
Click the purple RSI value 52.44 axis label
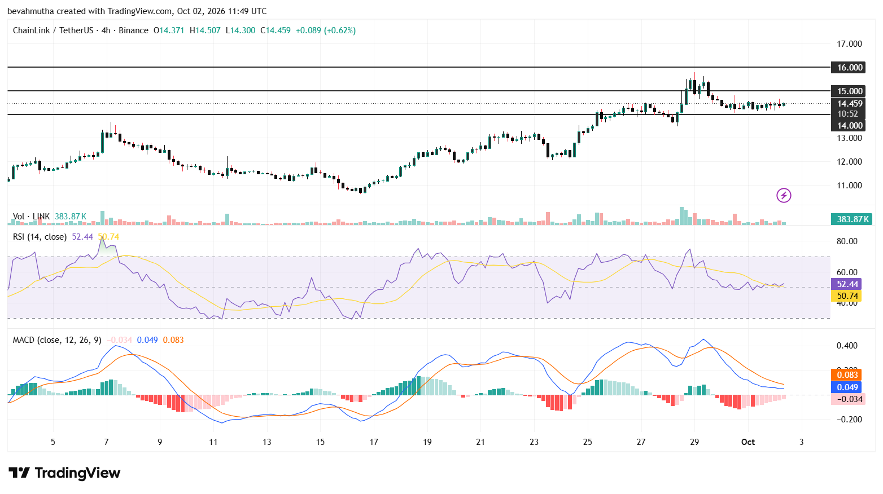(x=846, y=284)
